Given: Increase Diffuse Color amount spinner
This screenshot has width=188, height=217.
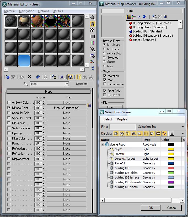Looking at the screenshot, I should coord(44,107).
